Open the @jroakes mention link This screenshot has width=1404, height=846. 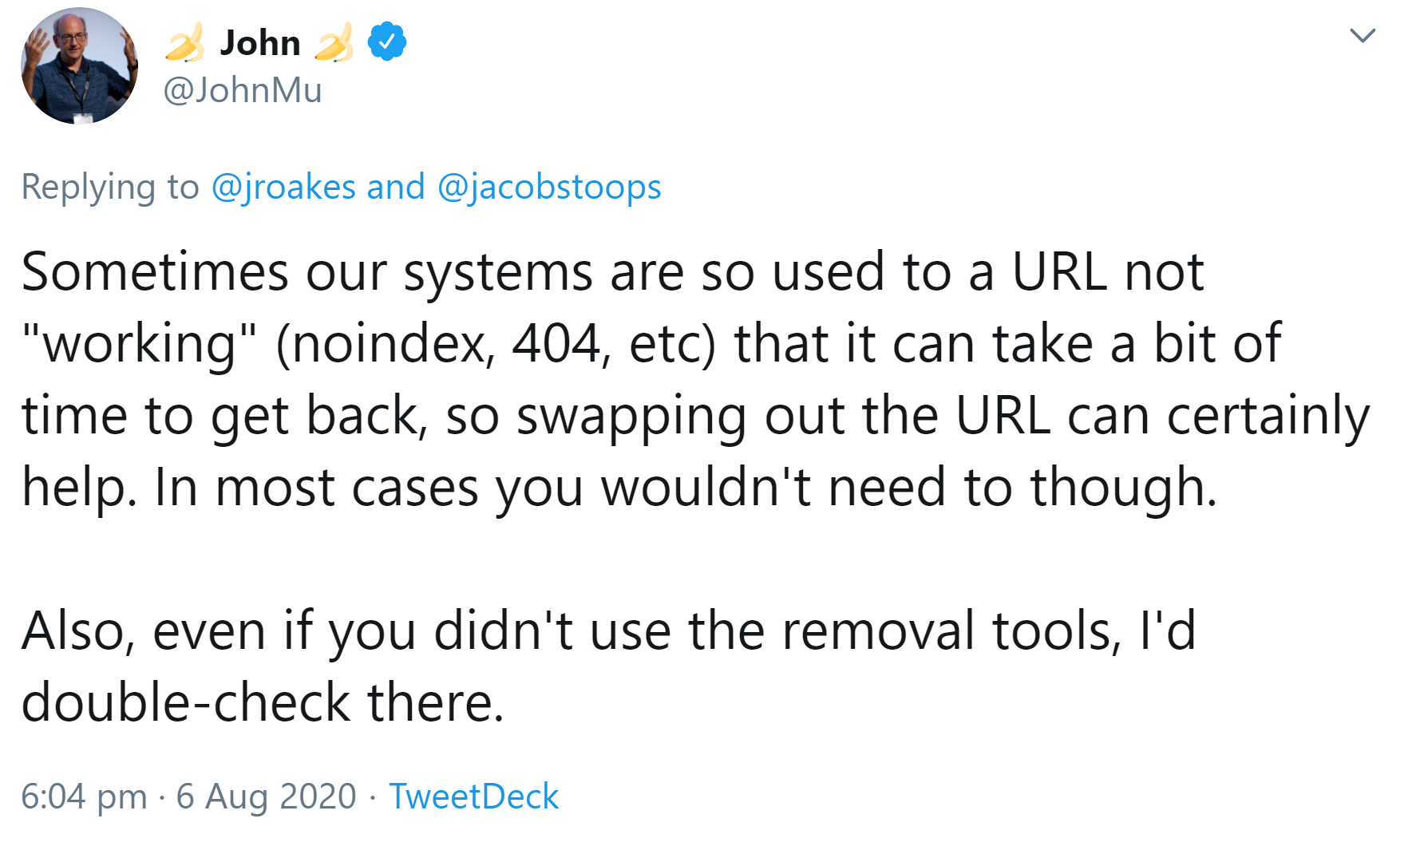point(283,188)
